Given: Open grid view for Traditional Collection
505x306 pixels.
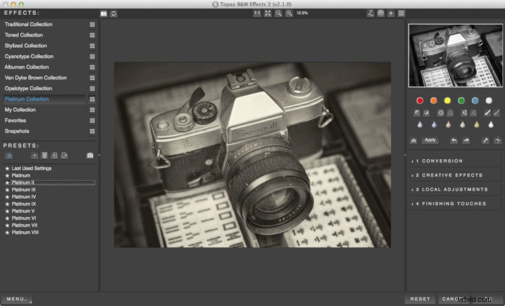Looking at the screenshot, I should pyautogui.click(x=92, y=24).
